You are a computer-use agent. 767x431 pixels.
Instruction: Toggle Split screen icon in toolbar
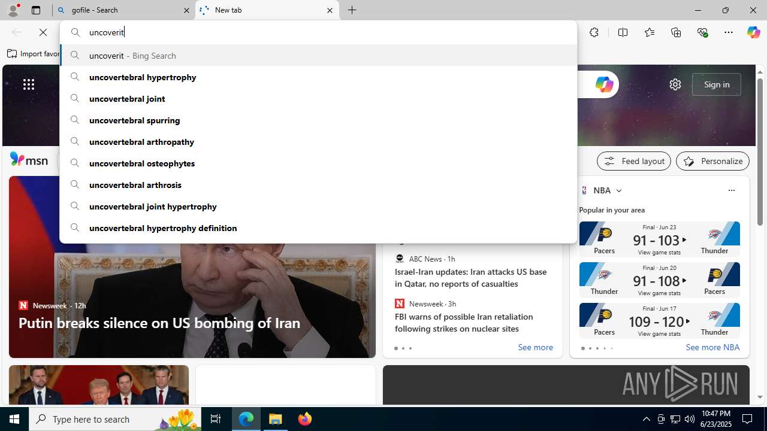623,32
